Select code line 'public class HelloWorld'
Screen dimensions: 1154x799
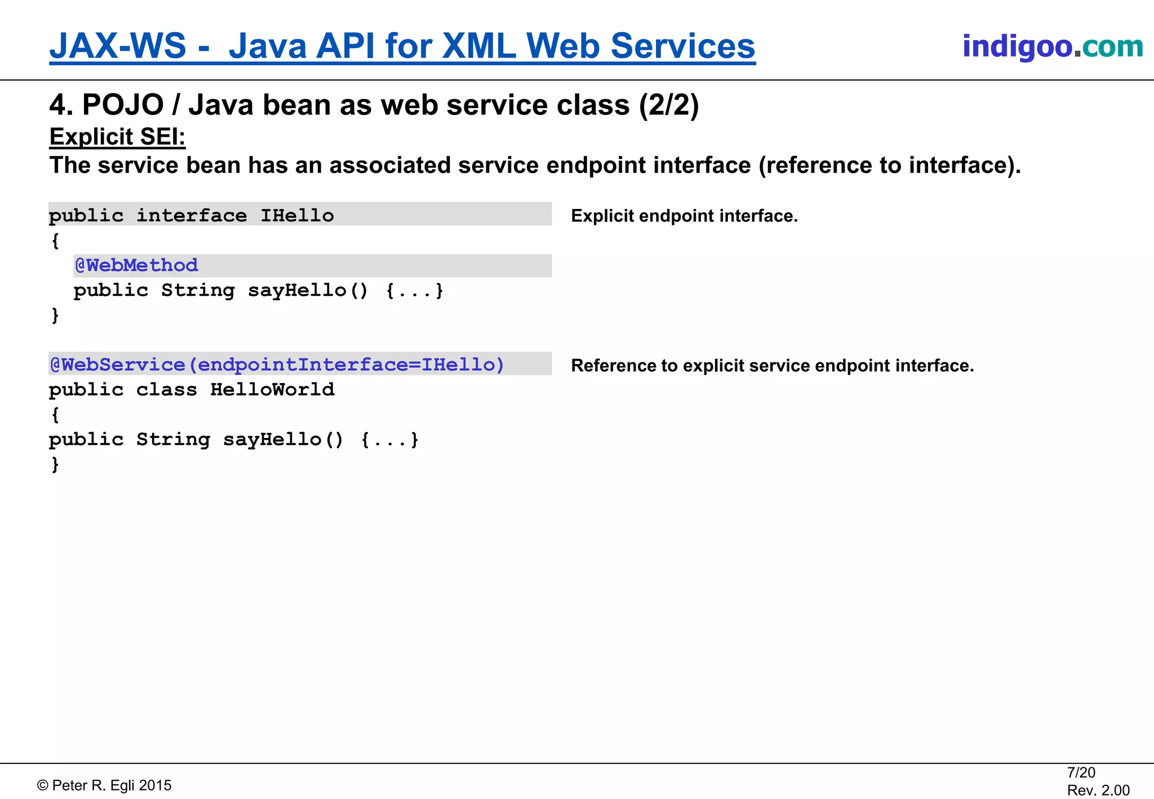pos(192,389)
